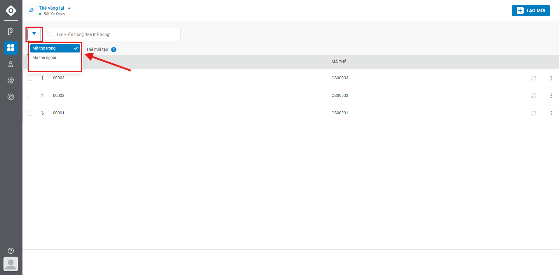Click the account avatar at sidebar bottom
This screenshot has height=275, width=559.
(x=11, y=264)
